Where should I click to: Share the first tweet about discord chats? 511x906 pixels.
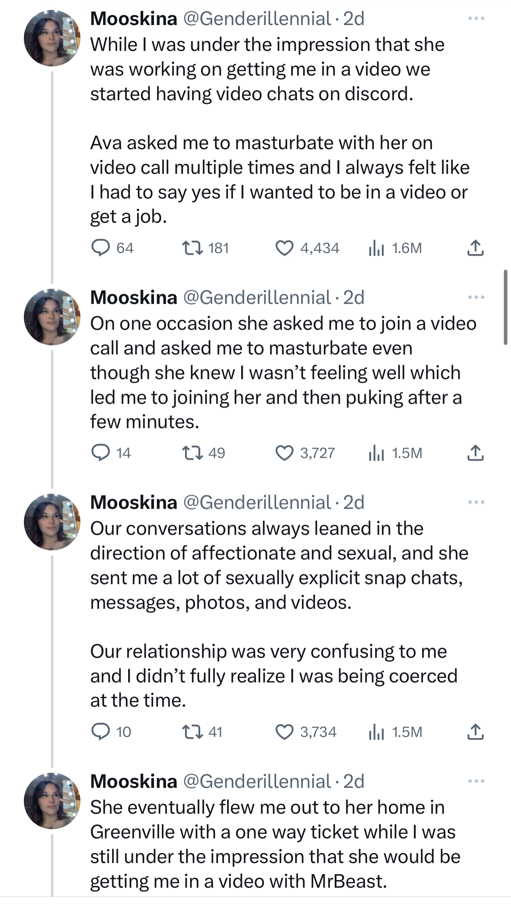pyautogui.click(x=475, y=248)
